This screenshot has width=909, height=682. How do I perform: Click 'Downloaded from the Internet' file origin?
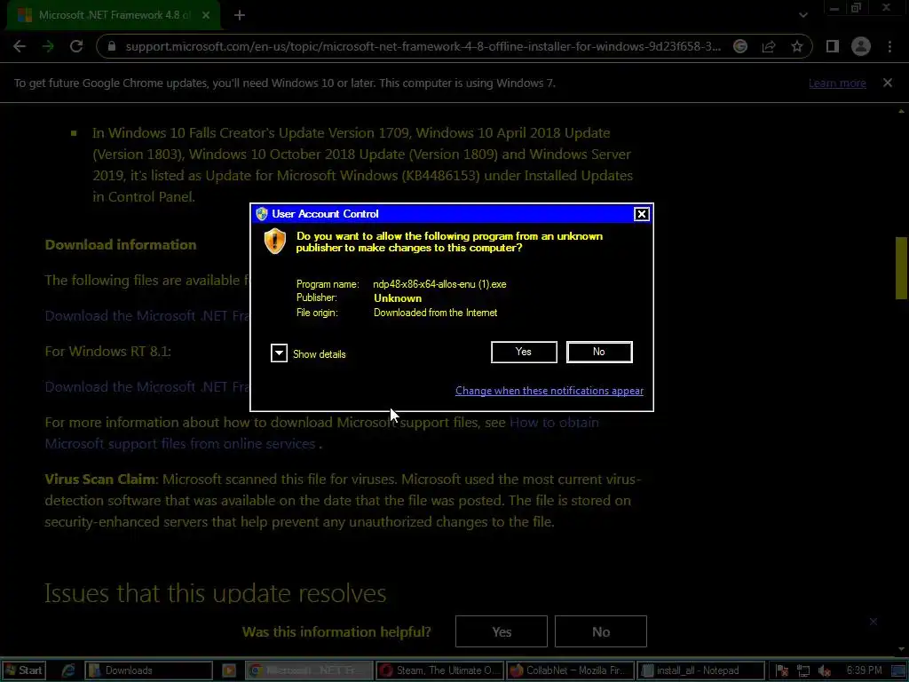435,313
